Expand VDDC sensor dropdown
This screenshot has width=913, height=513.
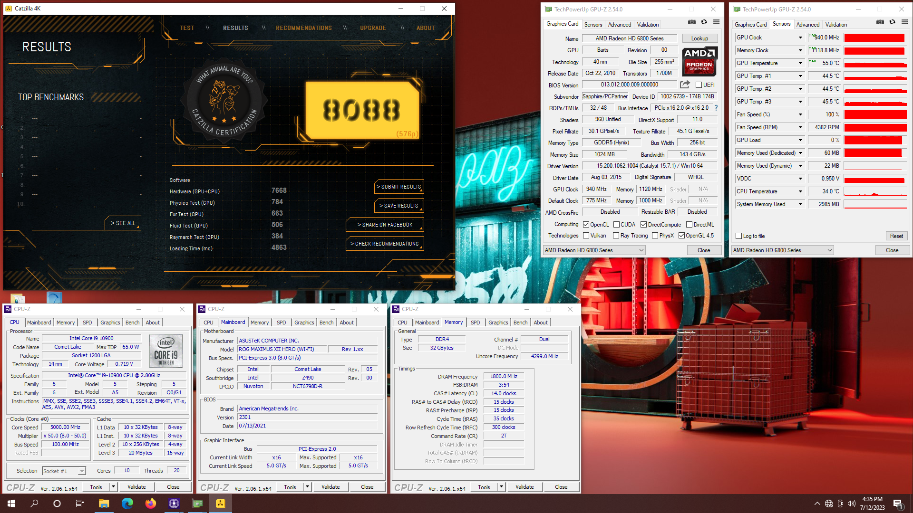coord(800,179)
